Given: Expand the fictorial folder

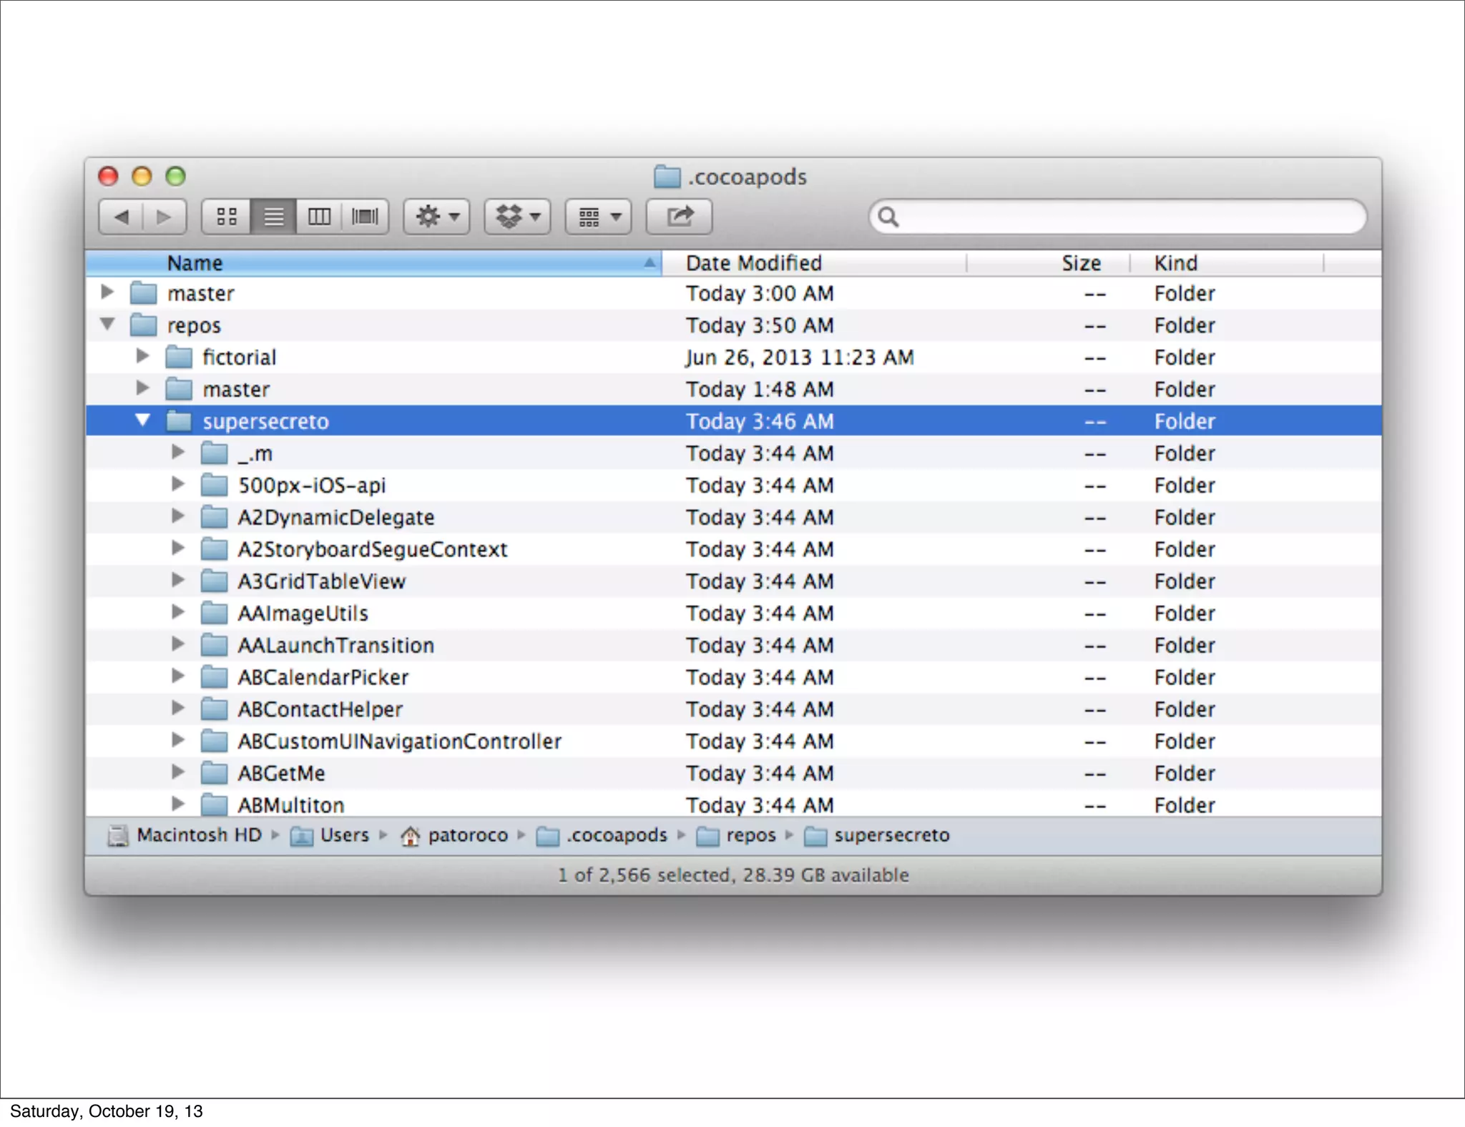Looking at the screenshot, I should tap(142, 356).
